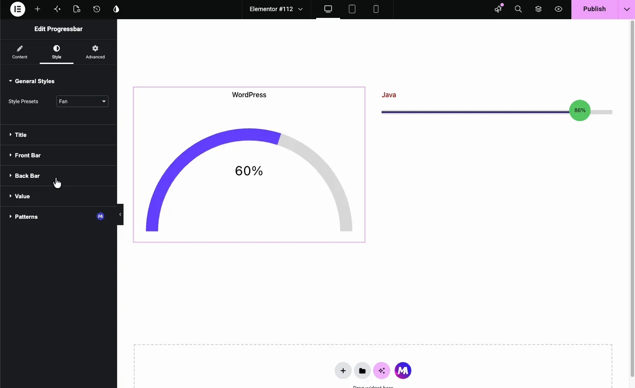Switch to Desktop device view

click(x=328, y=9)
